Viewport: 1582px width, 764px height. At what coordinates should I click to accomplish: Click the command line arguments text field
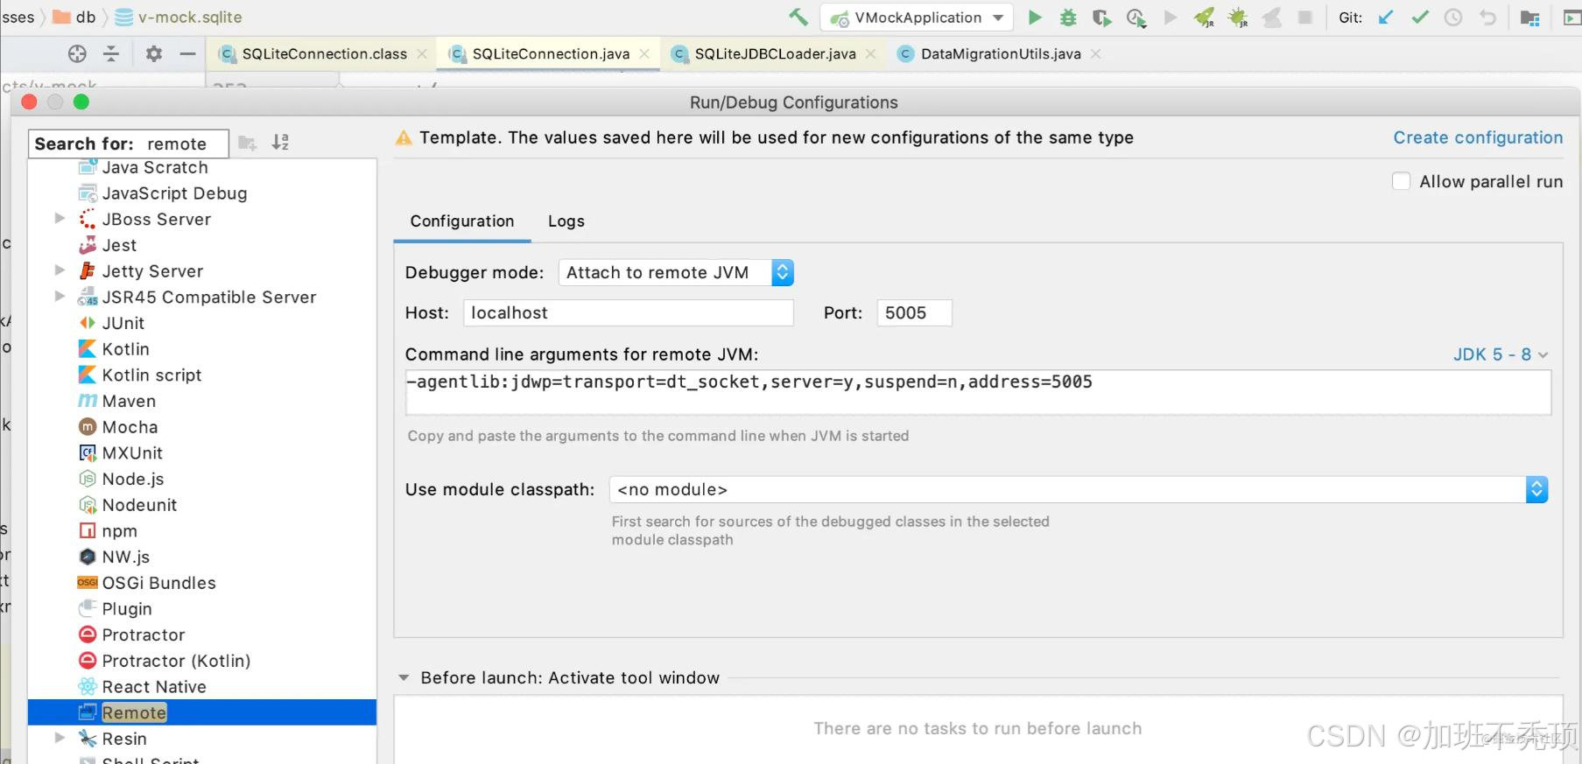(978, 392)
